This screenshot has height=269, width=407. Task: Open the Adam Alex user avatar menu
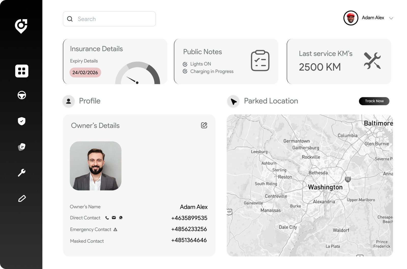pyautogui.click(x=351, y=18)
